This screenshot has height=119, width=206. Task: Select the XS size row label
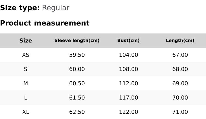pos(26,55)
